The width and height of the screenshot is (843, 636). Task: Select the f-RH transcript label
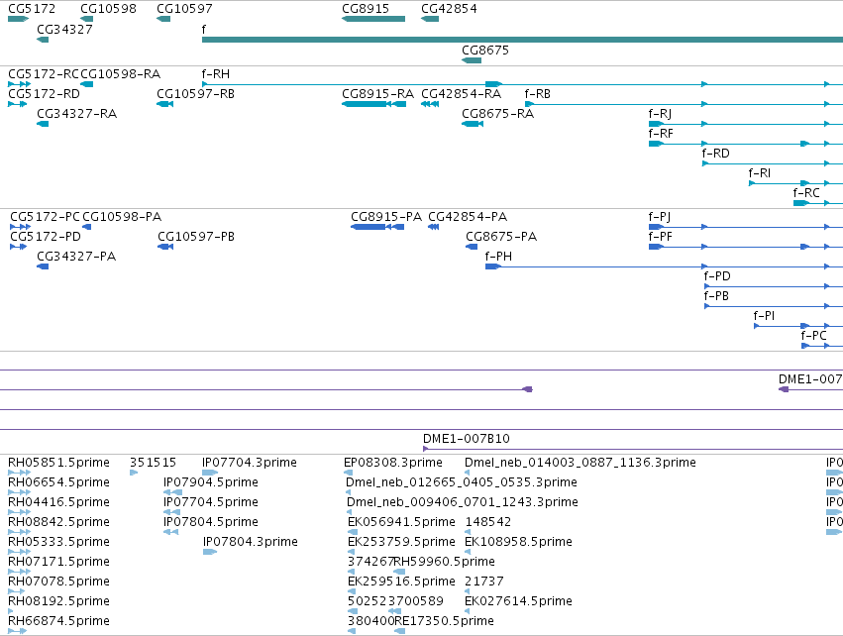(216, 73)
